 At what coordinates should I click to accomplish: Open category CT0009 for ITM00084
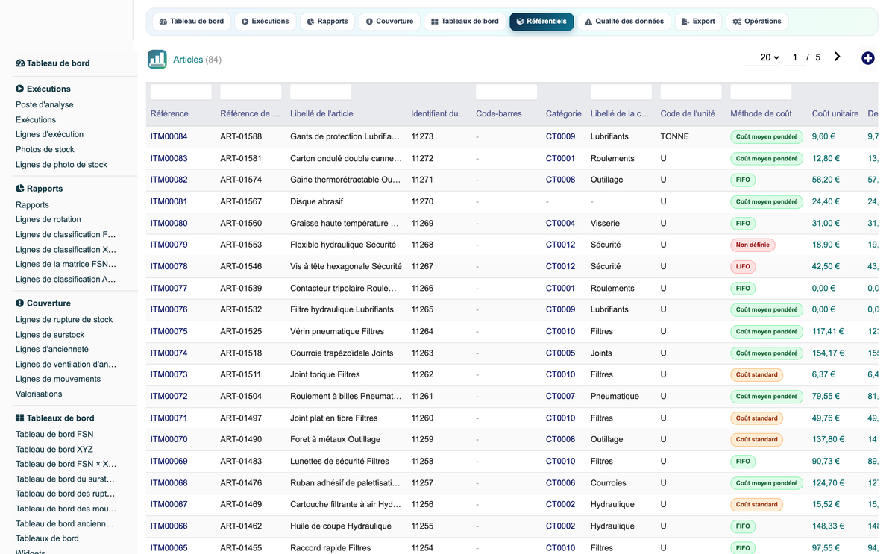pyautogui.click(x=560, y=137)
